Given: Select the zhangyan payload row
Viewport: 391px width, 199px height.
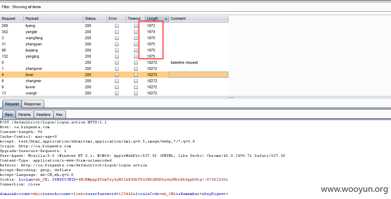Looking at the screenshot, I should (114, 44).
